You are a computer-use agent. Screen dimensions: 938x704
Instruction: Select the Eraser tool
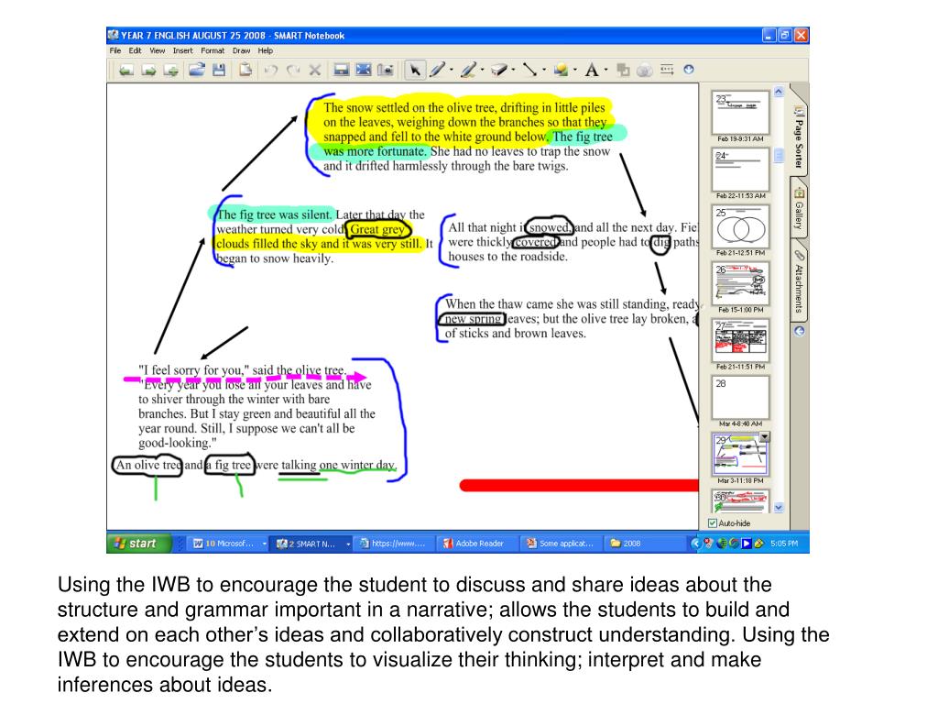[x=499, y=70]
